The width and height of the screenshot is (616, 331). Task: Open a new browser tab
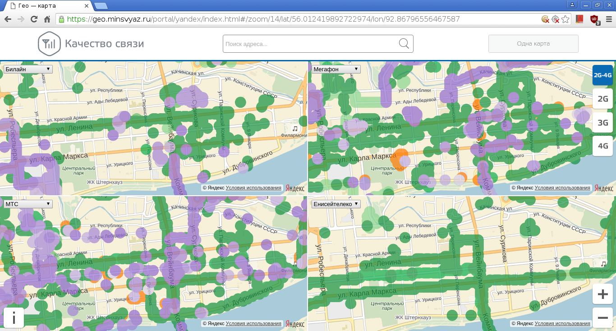pyautogui.click(x=101, y=6)
